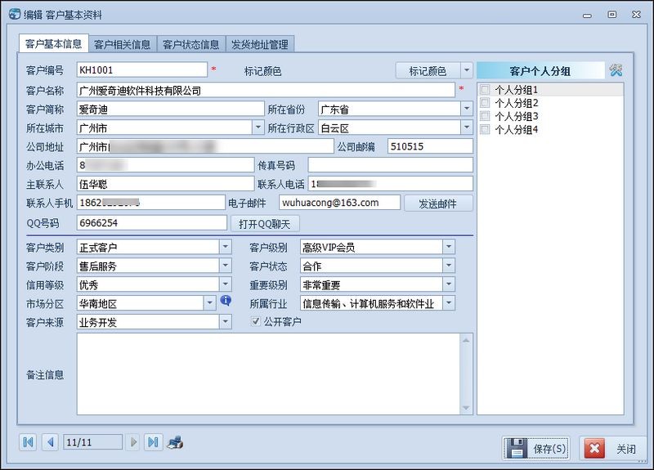Switch to 发货地址管理 tab
Screen dimensions: 654x470
(x=260, y=44)
